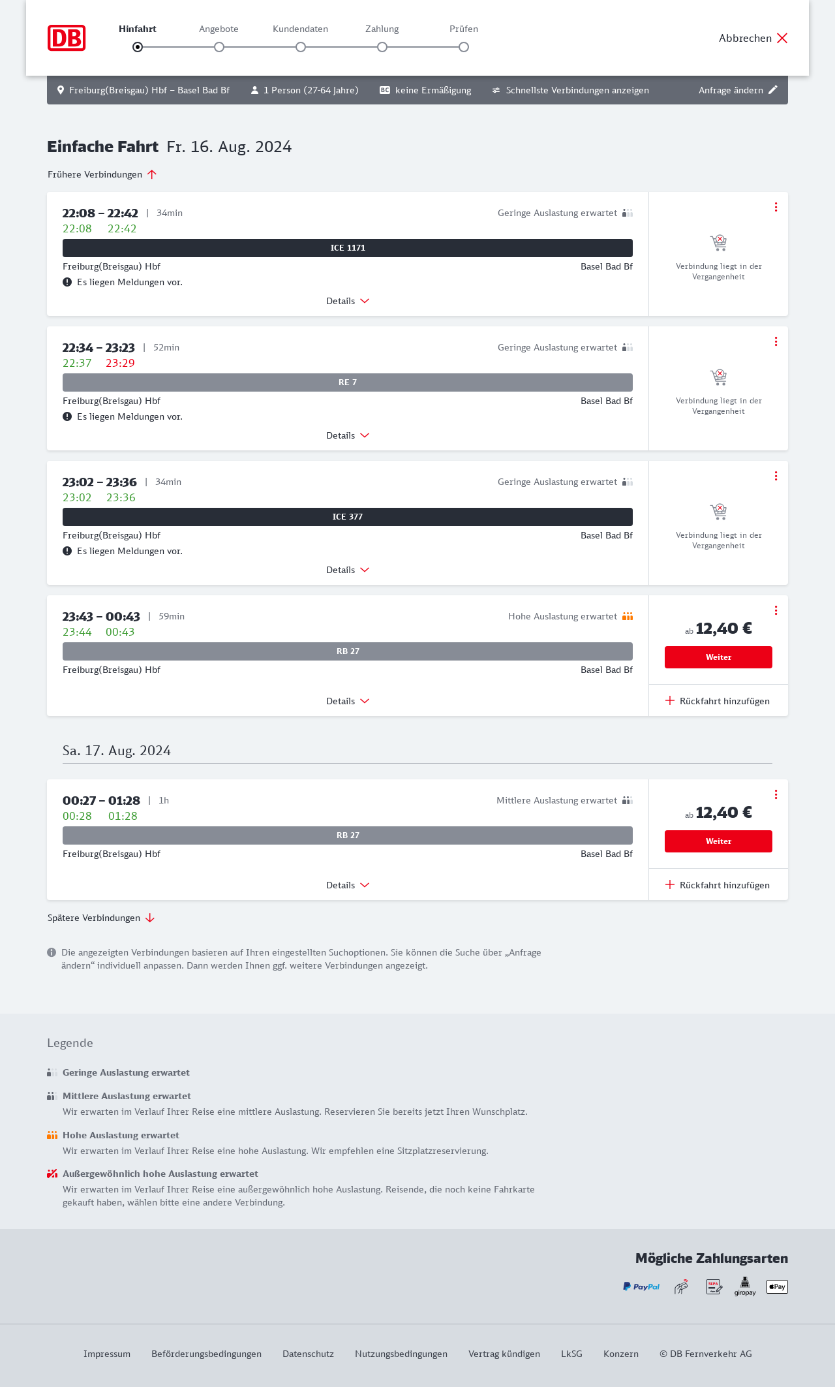Expand Details for the 22:08 ICE 1171 connection
The image size is (835, 1387).
[348, 301]
